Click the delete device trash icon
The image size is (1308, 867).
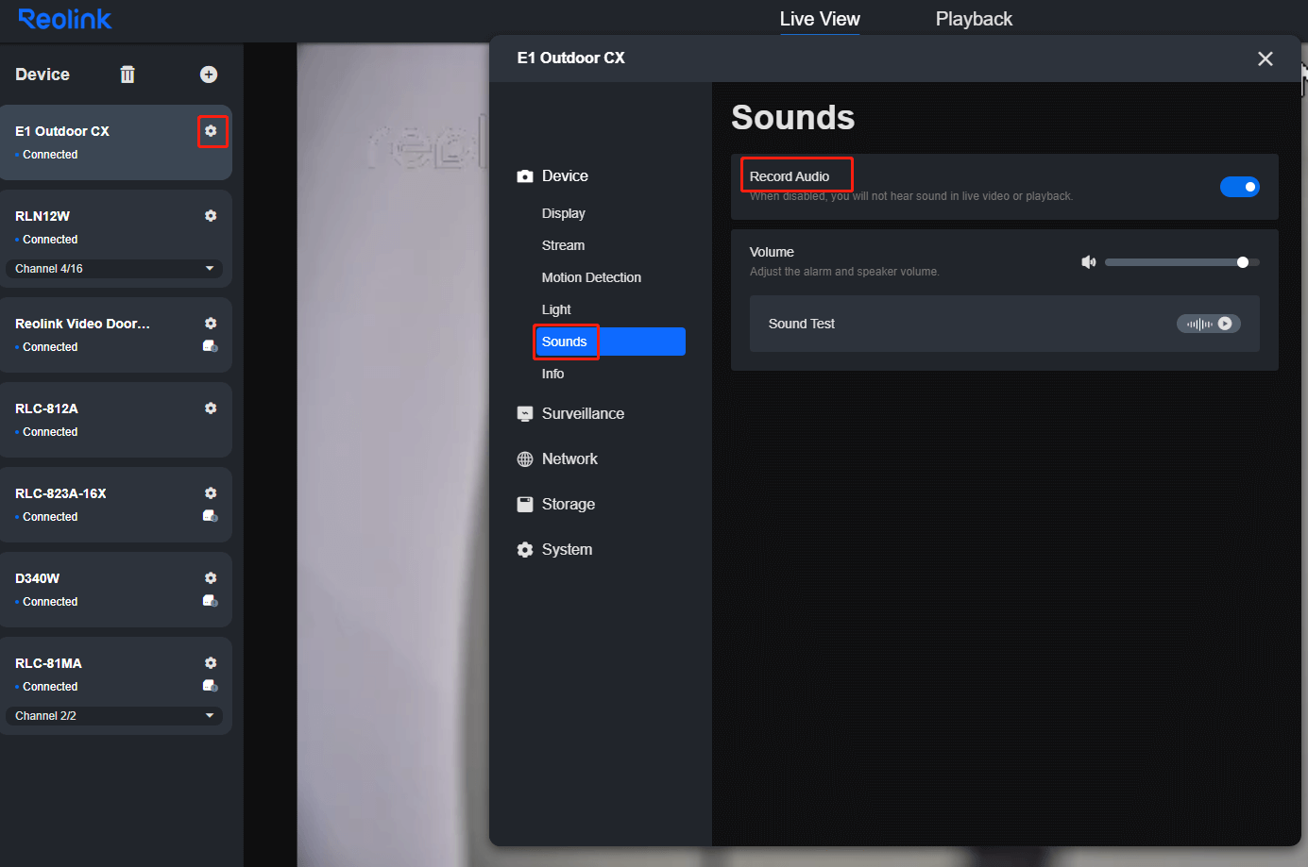point(127,75)
